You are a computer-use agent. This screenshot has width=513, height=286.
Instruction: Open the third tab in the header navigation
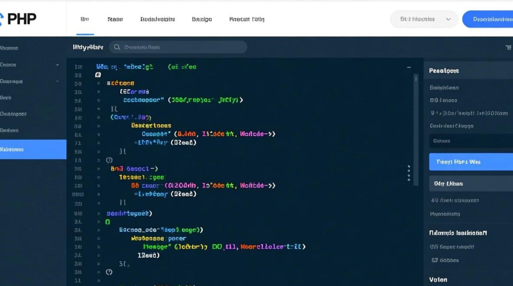pos(158,19)
